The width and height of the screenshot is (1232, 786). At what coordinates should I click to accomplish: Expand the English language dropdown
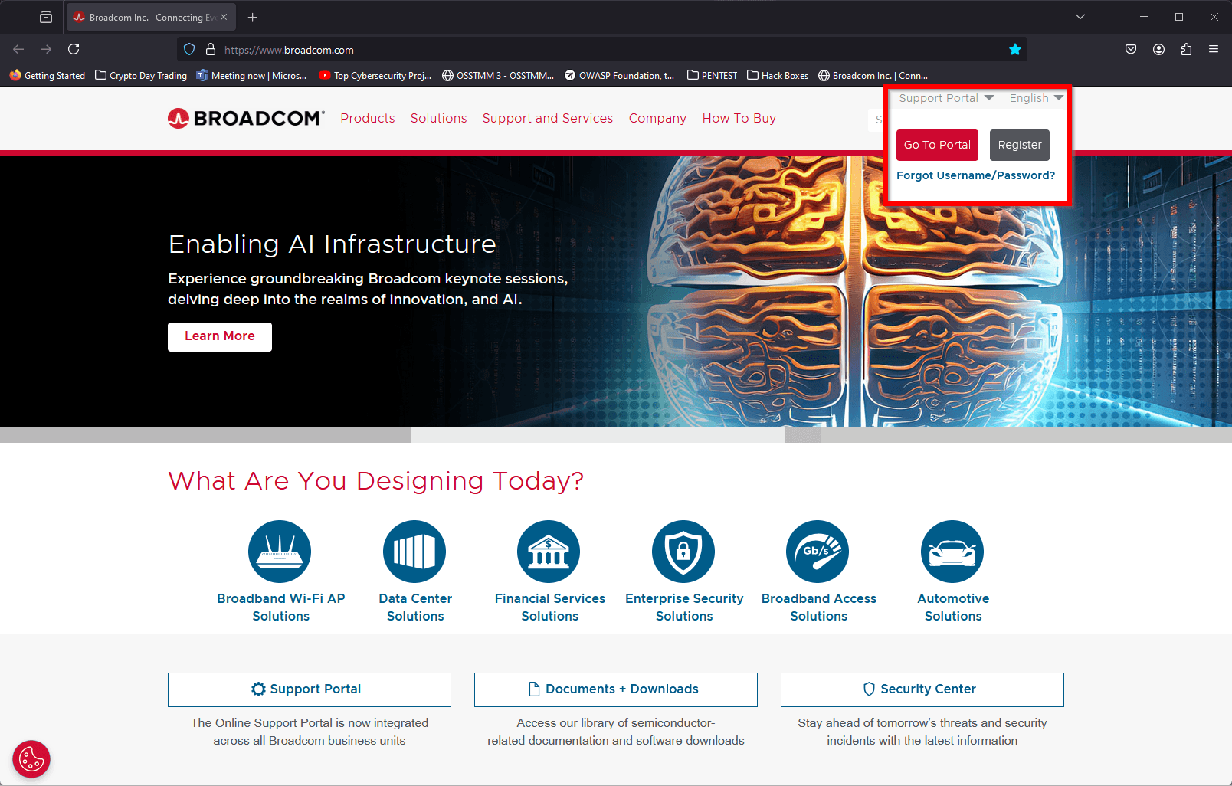click(1036, 98)
